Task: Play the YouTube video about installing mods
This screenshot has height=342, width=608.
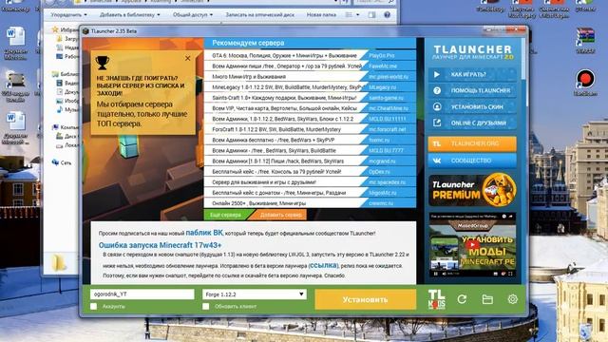Action: (x=472, y=245)
